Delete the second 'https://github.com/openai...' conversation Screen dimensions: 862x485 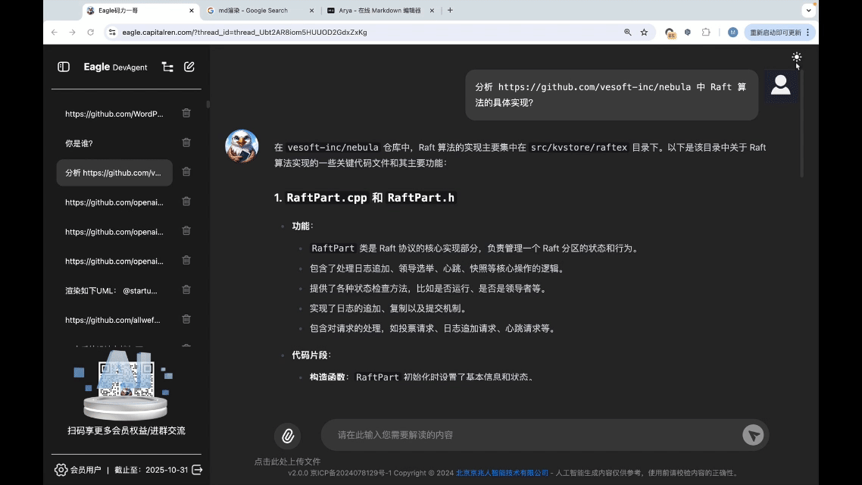point(186,231)
